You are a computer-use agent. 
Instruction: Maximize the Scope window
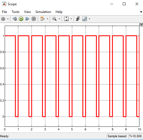click(x=124, y=4)
